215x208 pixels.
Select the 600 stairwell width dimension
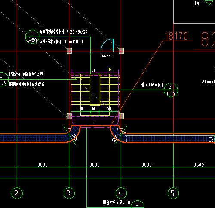coord(95,108)
